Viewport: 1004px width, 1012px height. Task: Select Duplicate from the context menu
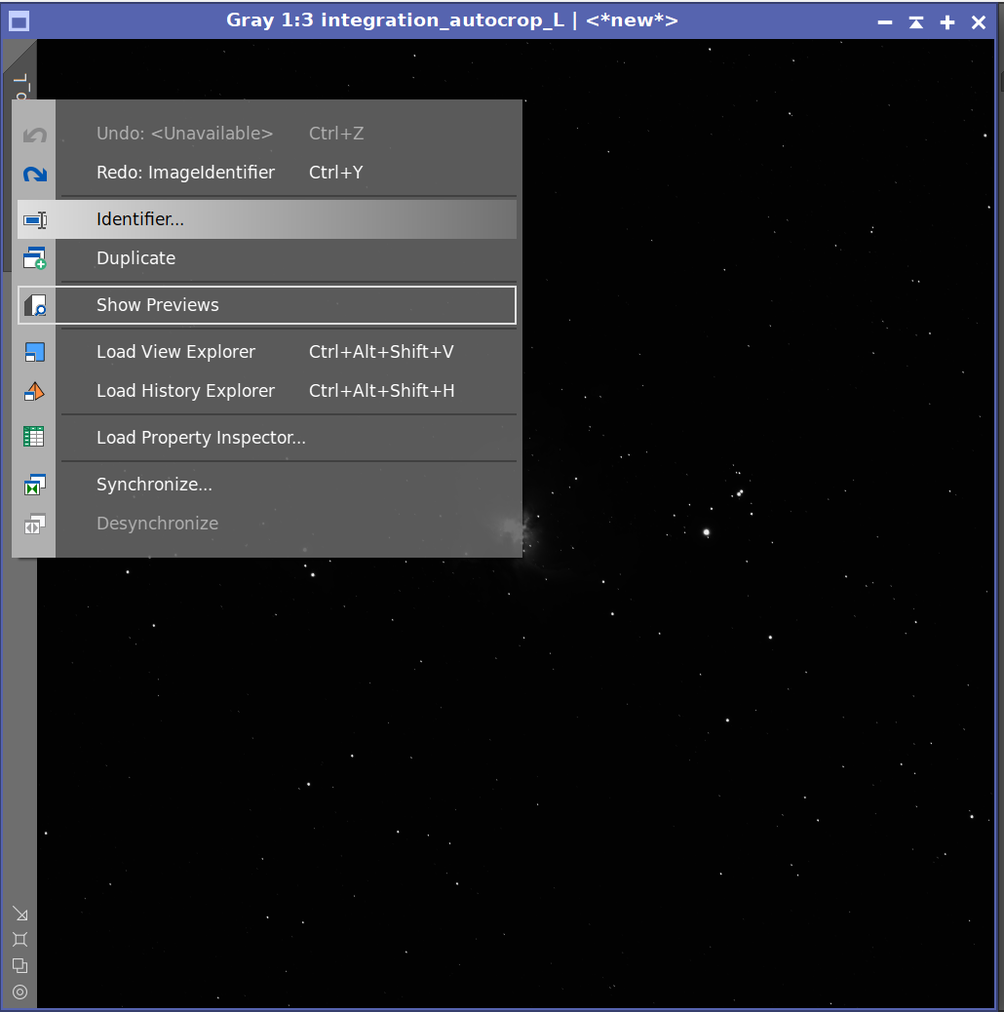click(136, 258)
